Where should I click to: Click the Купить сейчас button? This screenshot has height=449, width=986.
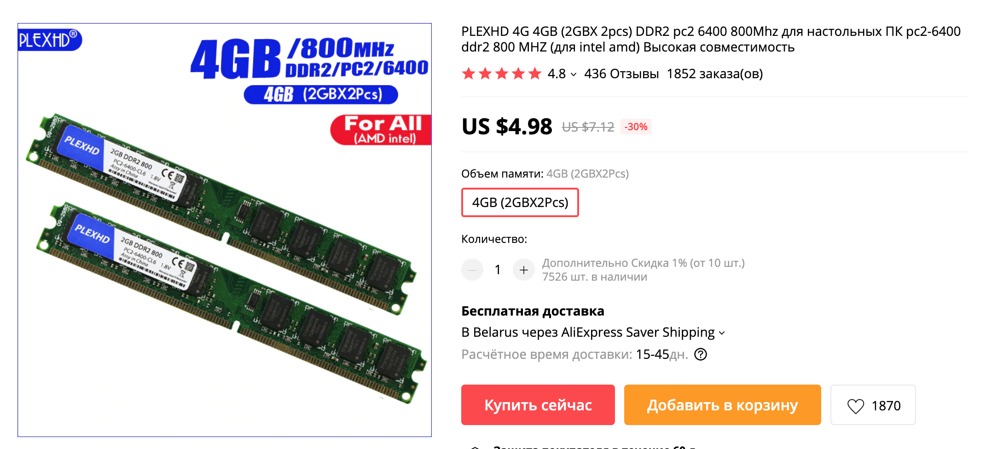(x=538, y=405)
